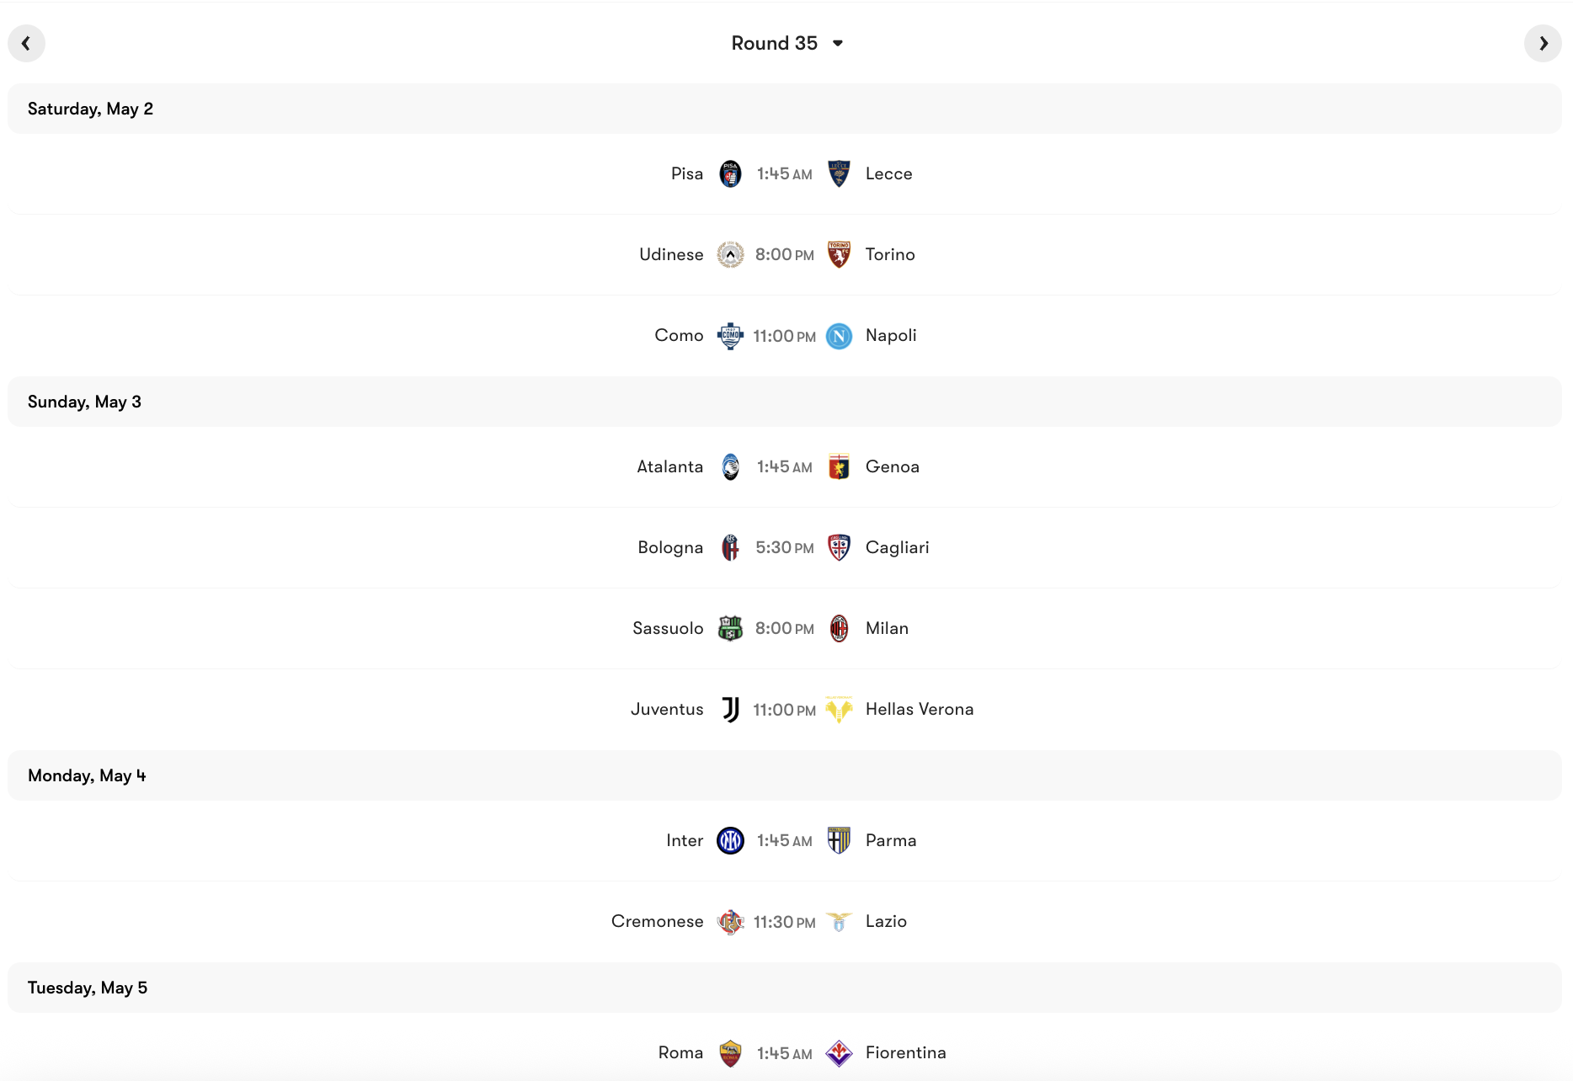
Task: Select the Milan club crest
Action: point(840,628)
